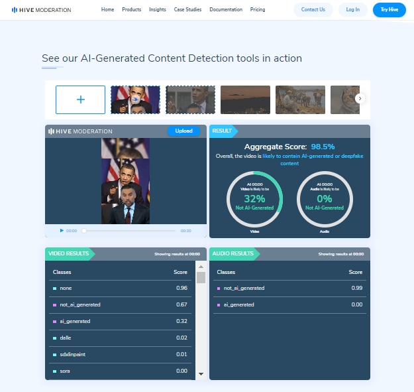Select the cat sample thumbnail

coord(345,99)
